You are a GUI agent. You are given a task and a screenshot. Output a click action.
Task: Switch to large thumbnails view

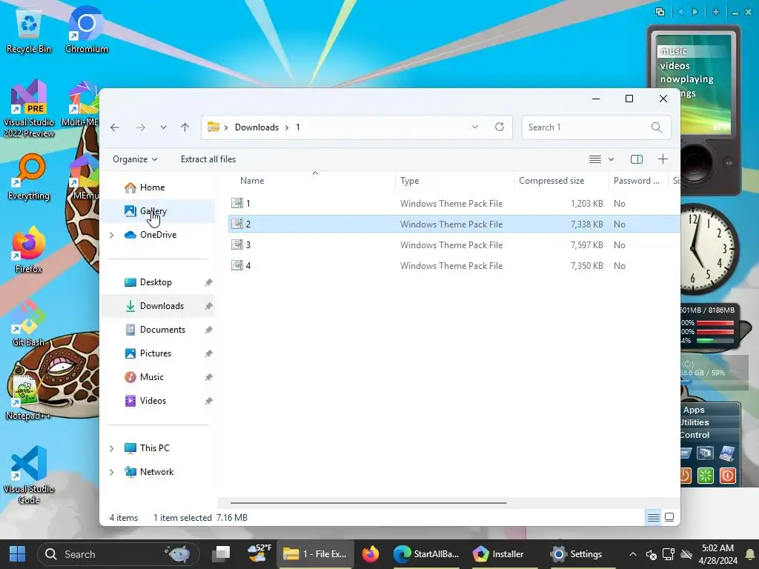(669, 517)
